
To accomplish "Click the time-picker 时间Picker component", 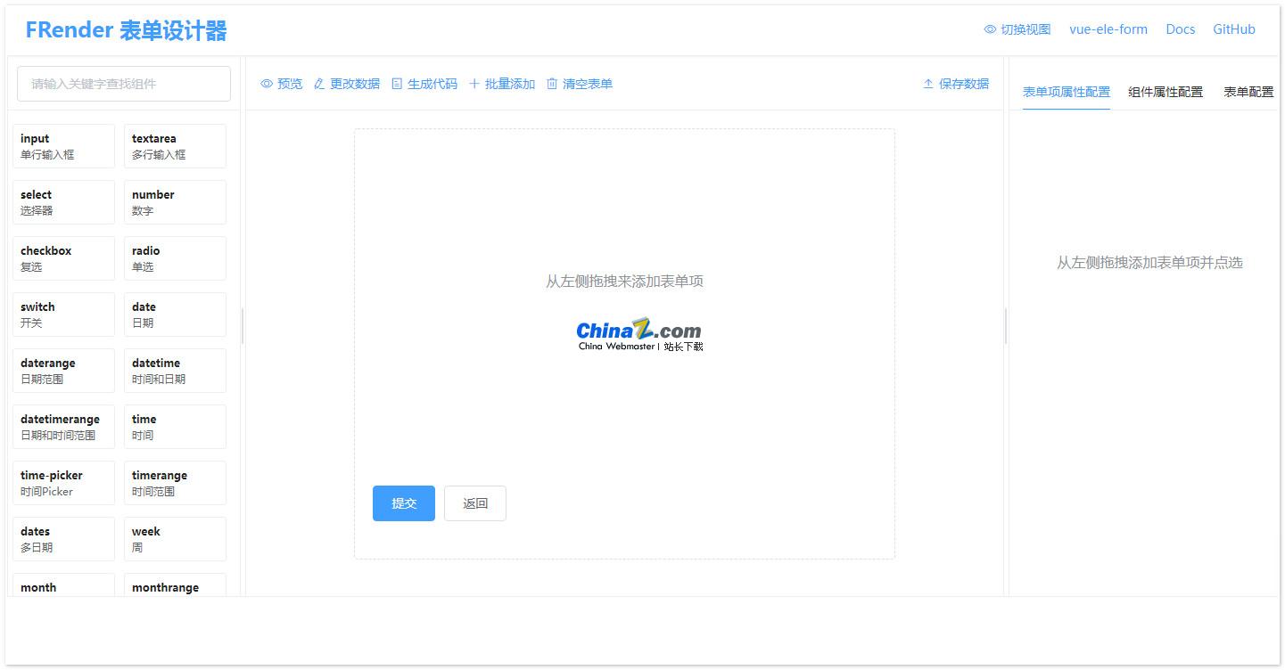I will click(x=63, y=482).
